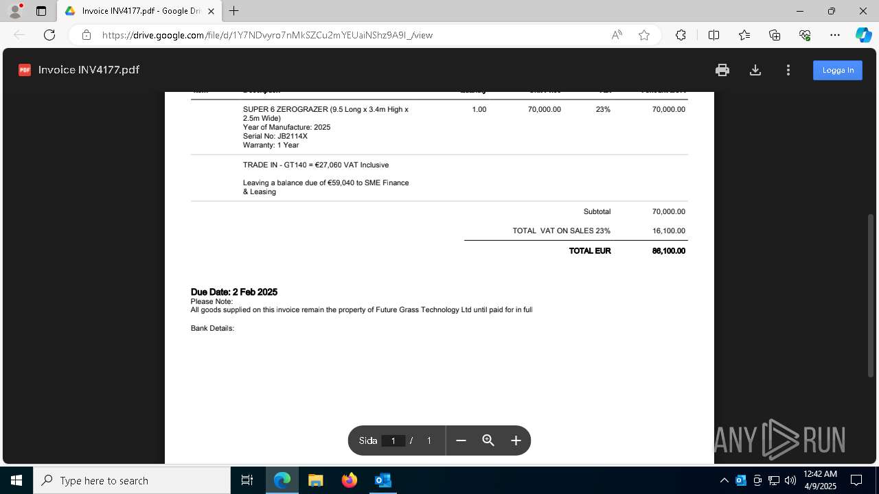Click Serial No: JB2114X line

point(275,137)
